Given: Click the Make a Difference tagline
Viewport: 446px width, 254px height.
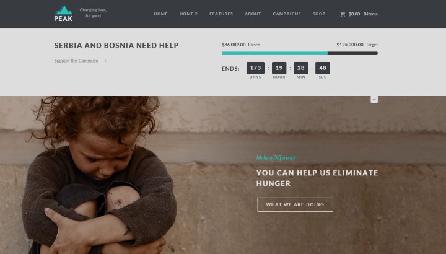Looking at the screenshot, I should 276,157.
